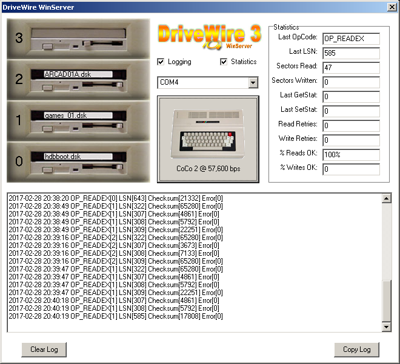The image size is (400, 364).
Task: Click drive 2 with ARCAD01A.dsk
Action: (x=79, y=80)
